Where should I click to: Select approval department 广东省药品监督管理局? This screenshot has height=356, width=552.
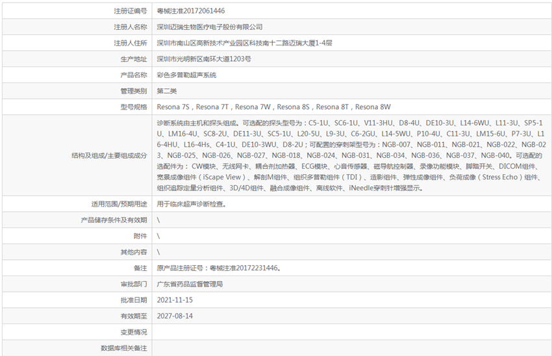[190, 284]
